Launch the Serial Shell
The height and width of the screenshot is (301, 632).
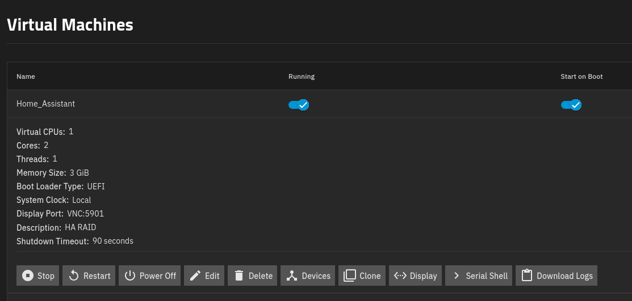point(479,275)
